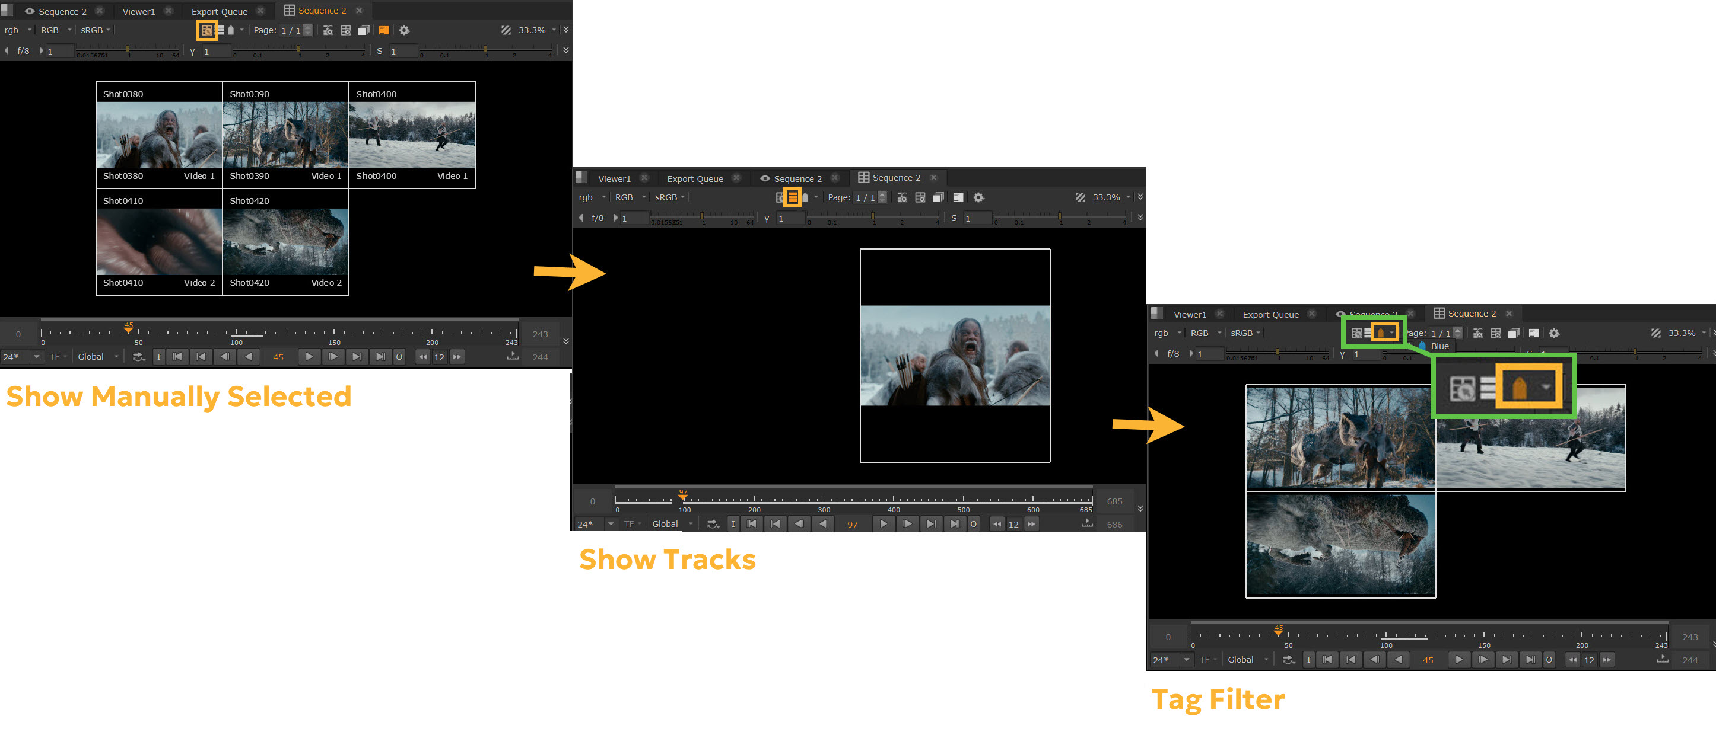This screenshot has height=732, width=1716.
Task: Click the frame increment field showing 12, left viewer
Action: [x=439, y=357]
